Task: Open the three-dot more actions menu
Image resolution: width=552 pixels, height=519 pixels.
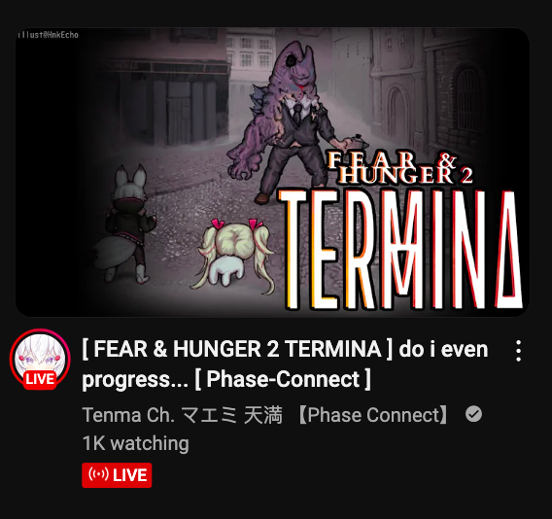Action: (x=518, y=351)
